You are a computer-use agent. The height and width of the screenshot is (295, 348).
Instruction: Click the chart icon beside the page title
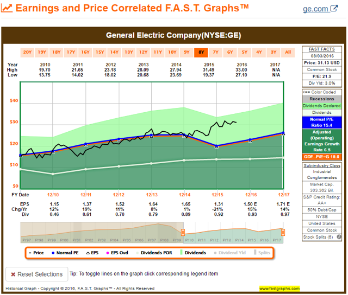[7, 8]
